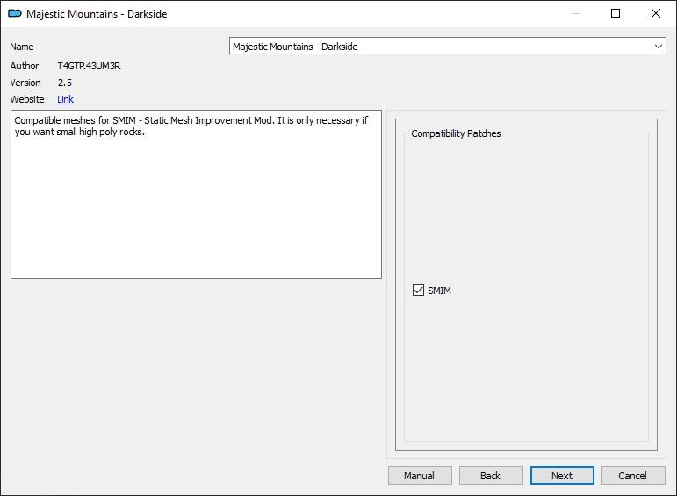Viewport: 677px width, 496px height.
Task: Select the author name T4GTR43UM3R
Action: click(89, 66)
